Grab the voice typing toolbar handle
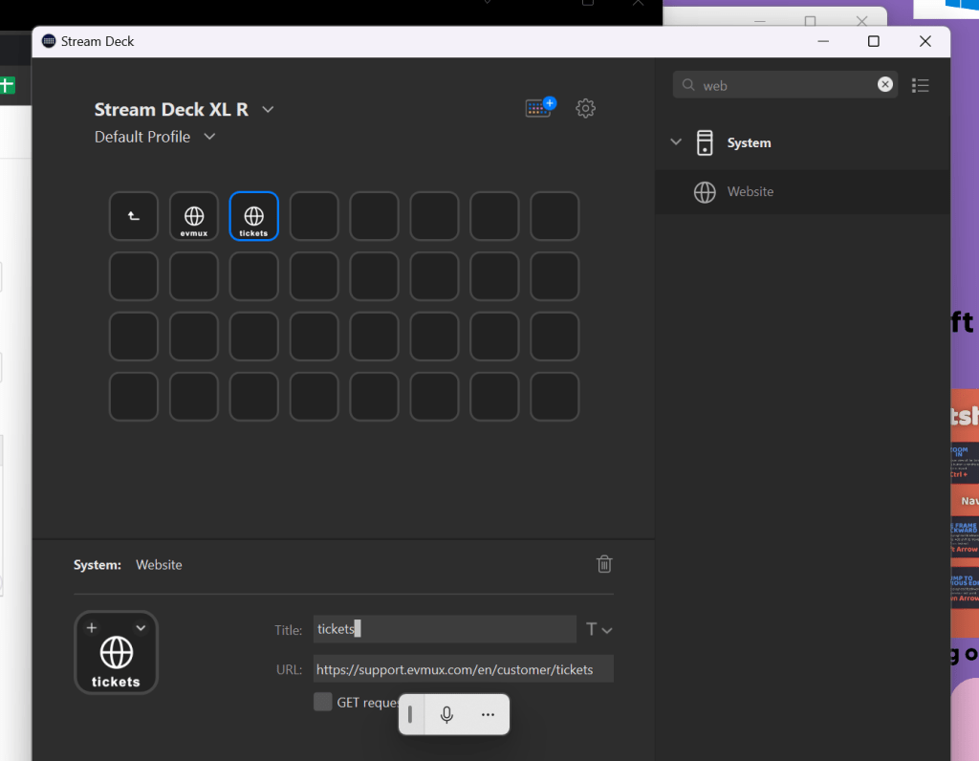This screenshot has width=979, height=761. pyautogui.click(x=410, y=714)
